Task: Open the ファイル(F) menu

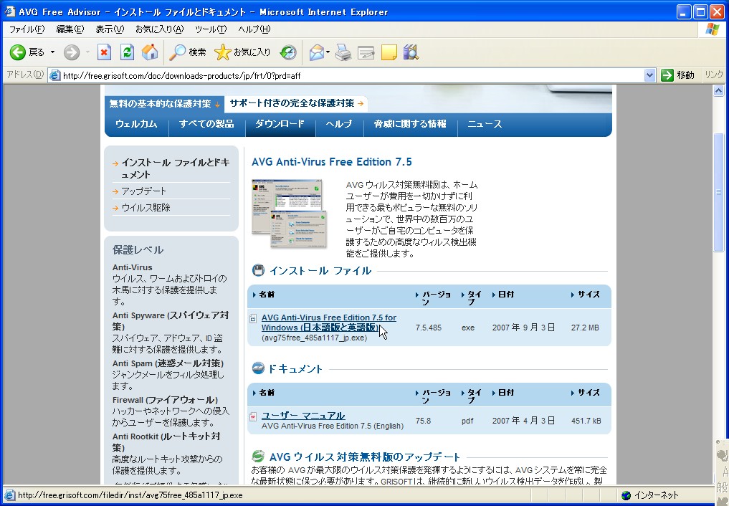Action: [27, 29]
